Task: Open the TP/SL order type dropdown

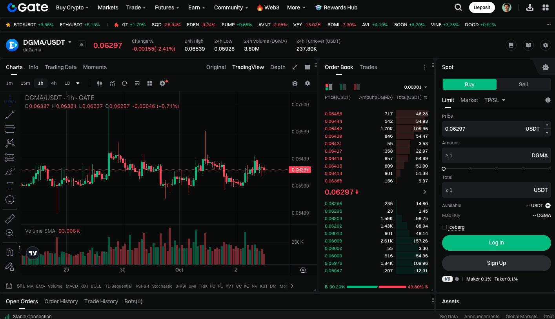Action: tap(495, 100)
